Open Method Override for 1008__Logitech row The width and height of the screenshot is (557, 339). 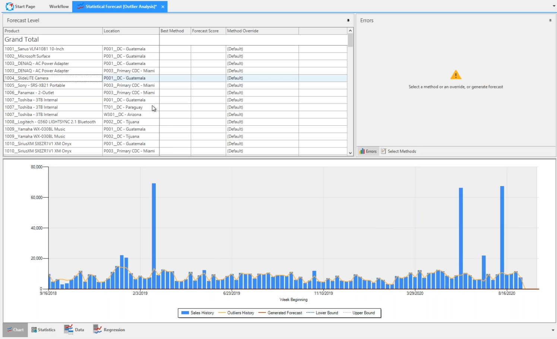262,122
